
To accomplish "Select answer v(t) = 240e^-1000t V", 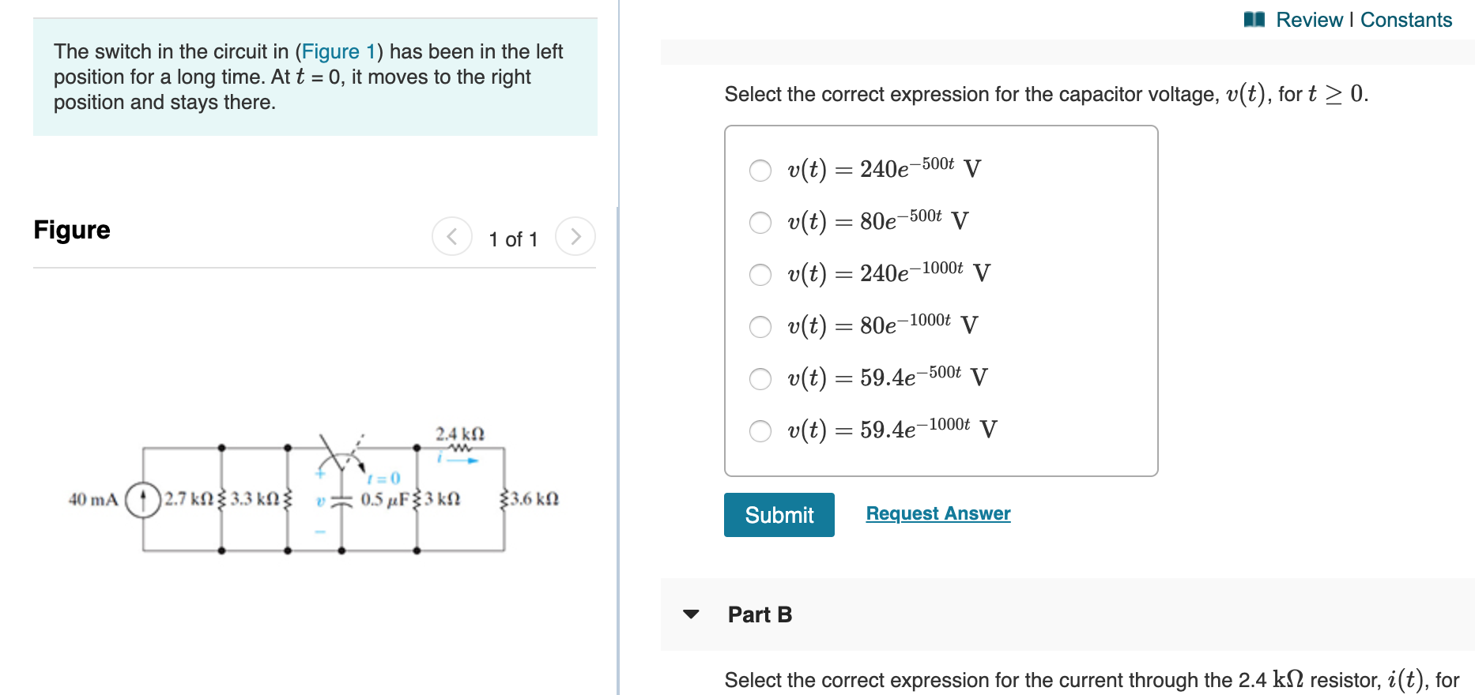I will [760, 274].
